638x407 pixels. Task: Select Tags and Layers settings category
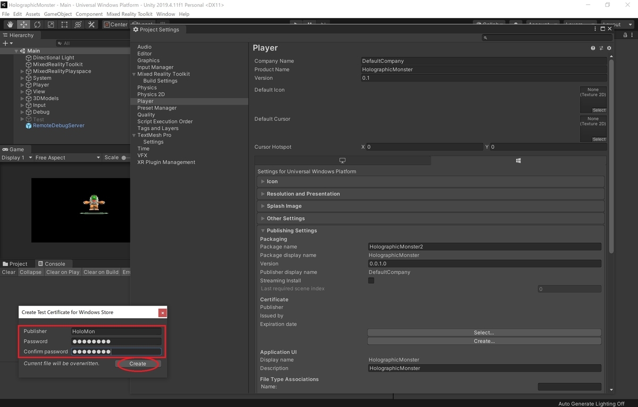click(x=158, y=129)
